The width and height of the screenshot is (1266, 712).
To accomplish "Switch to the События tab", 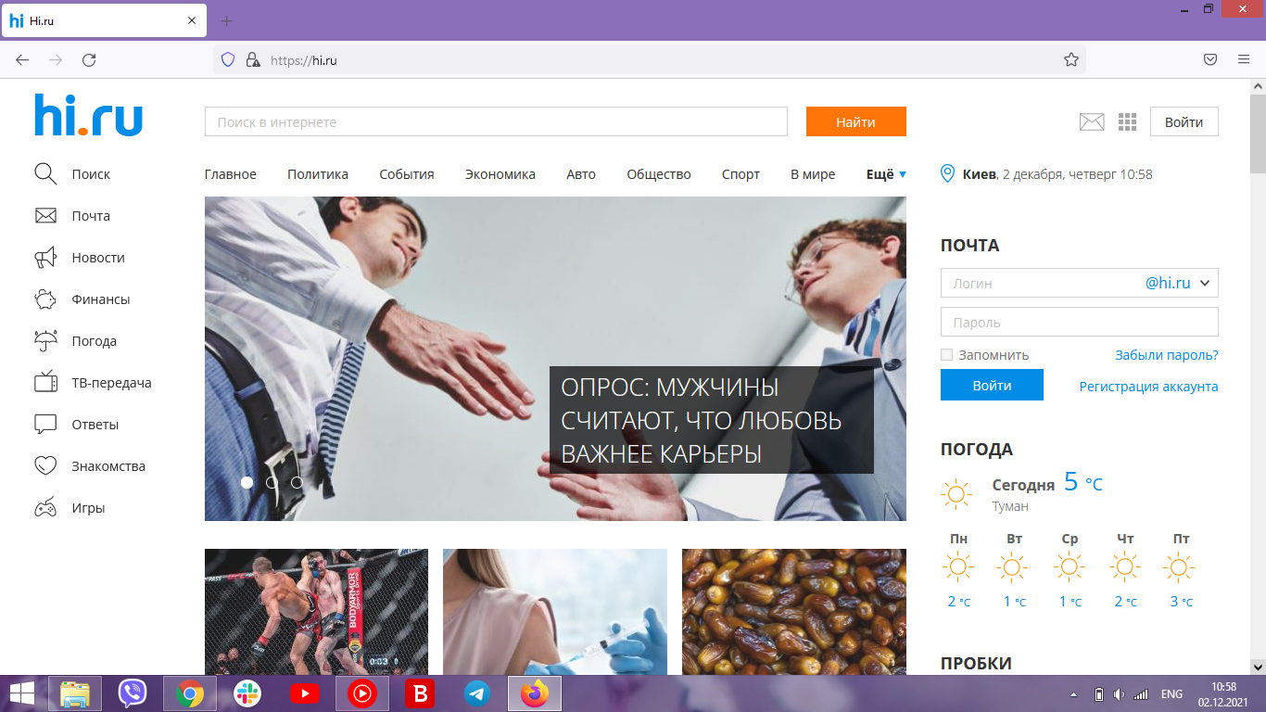I will click(x=407, y=173).
